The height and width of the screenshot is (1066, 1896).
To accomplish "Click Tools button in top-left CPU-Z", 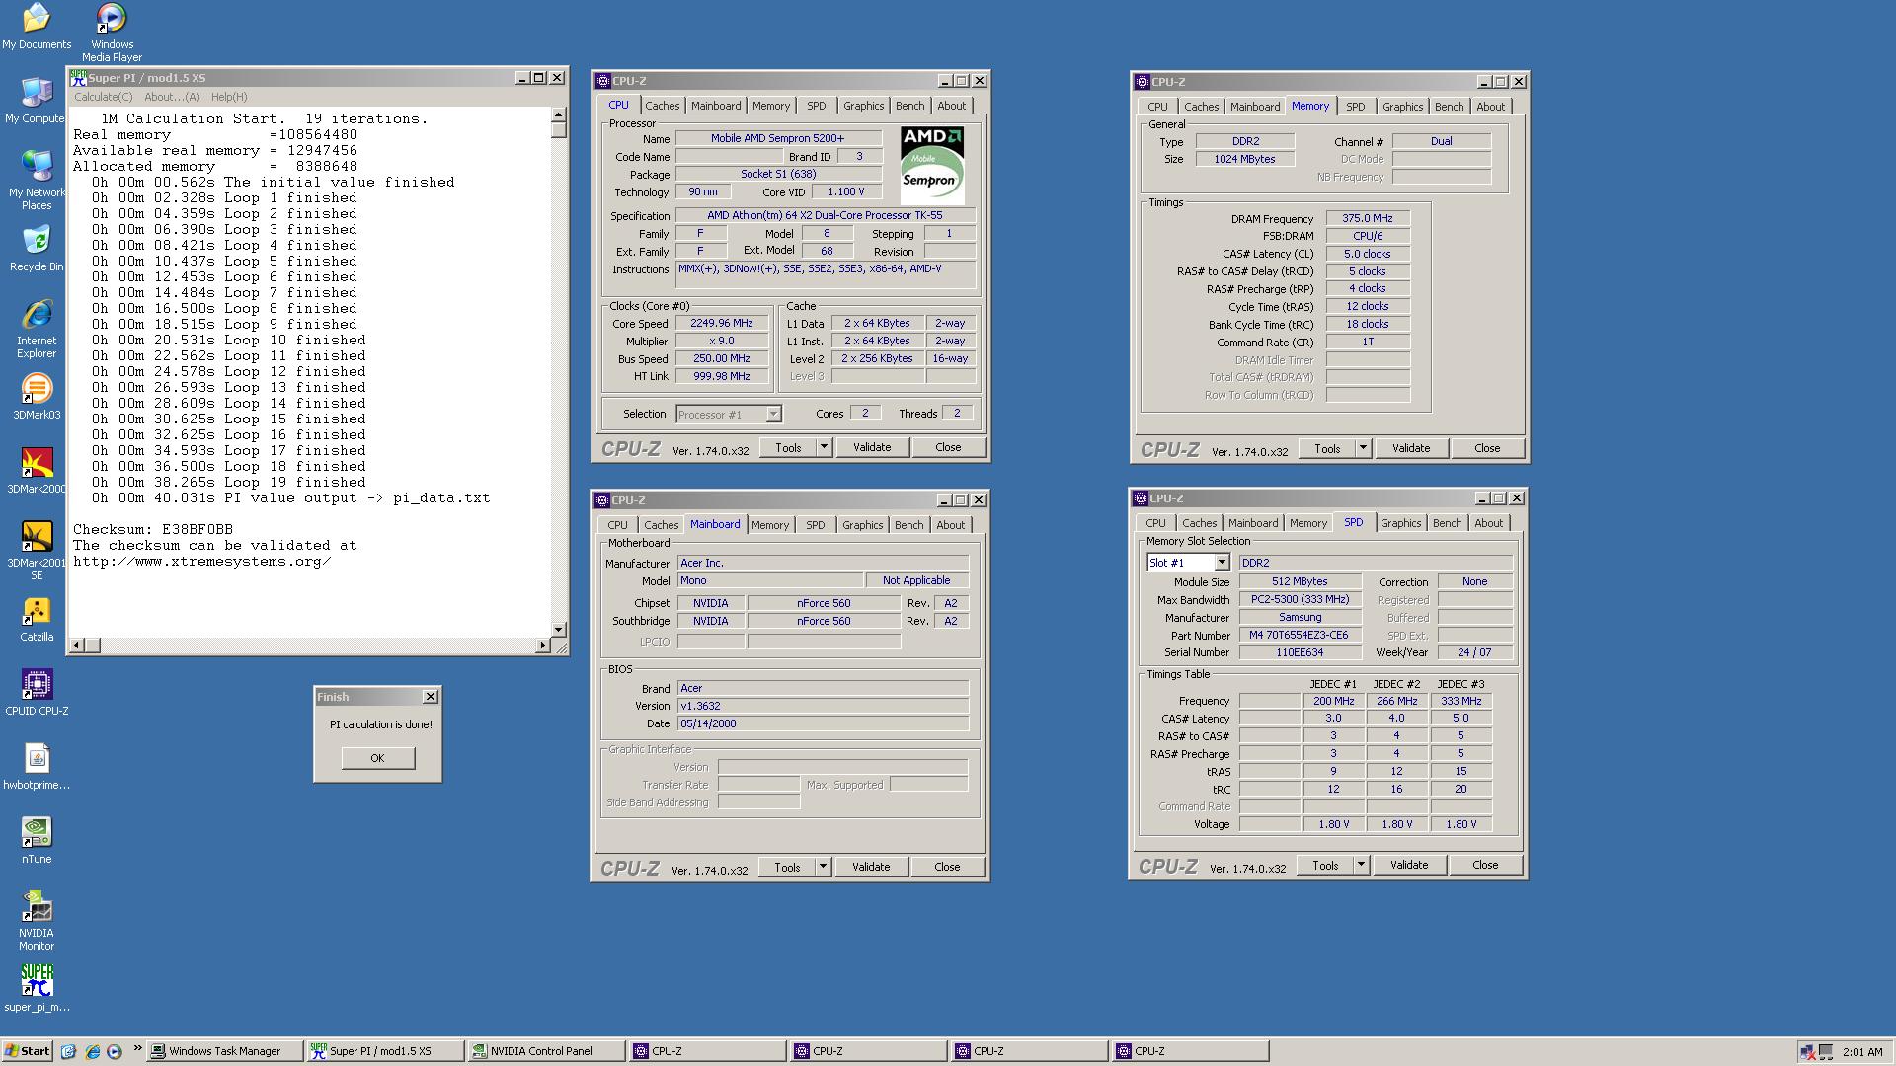I will click(789, 447).
